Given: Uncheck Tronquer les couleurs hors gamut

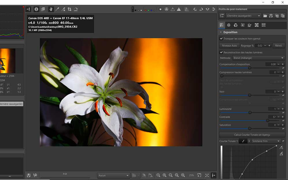Looking at the screenshot, I should [221, 39].
